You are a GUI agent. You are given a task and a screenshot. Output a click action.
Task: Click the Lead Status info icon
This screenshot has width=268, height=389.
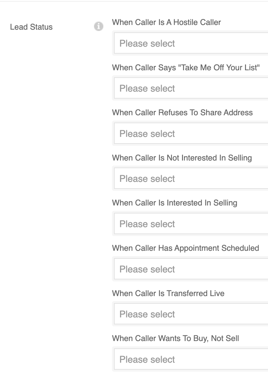point(98,27)
